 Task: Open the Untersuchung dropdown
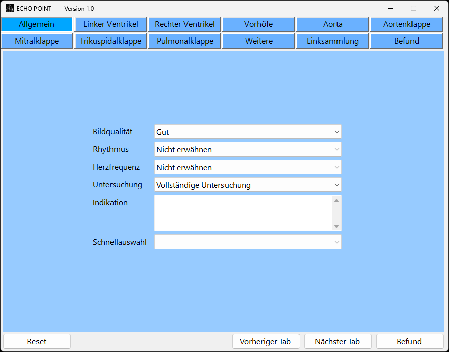tap(247, 185)
